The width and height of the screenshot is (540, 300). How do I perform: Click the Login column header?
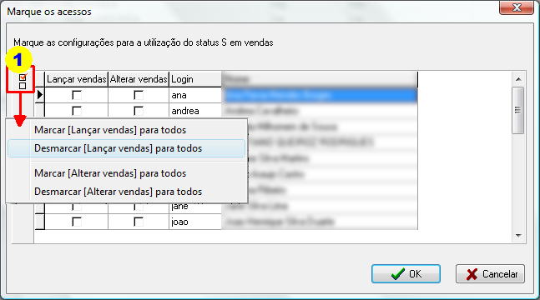click(x=195, y=79)
